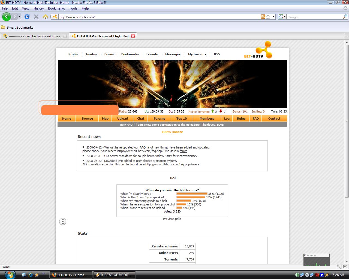Launch Internet Explorer from quick launch
Image resolution: width=349 pixels, height=279 pixels.
tap(30, 275)
